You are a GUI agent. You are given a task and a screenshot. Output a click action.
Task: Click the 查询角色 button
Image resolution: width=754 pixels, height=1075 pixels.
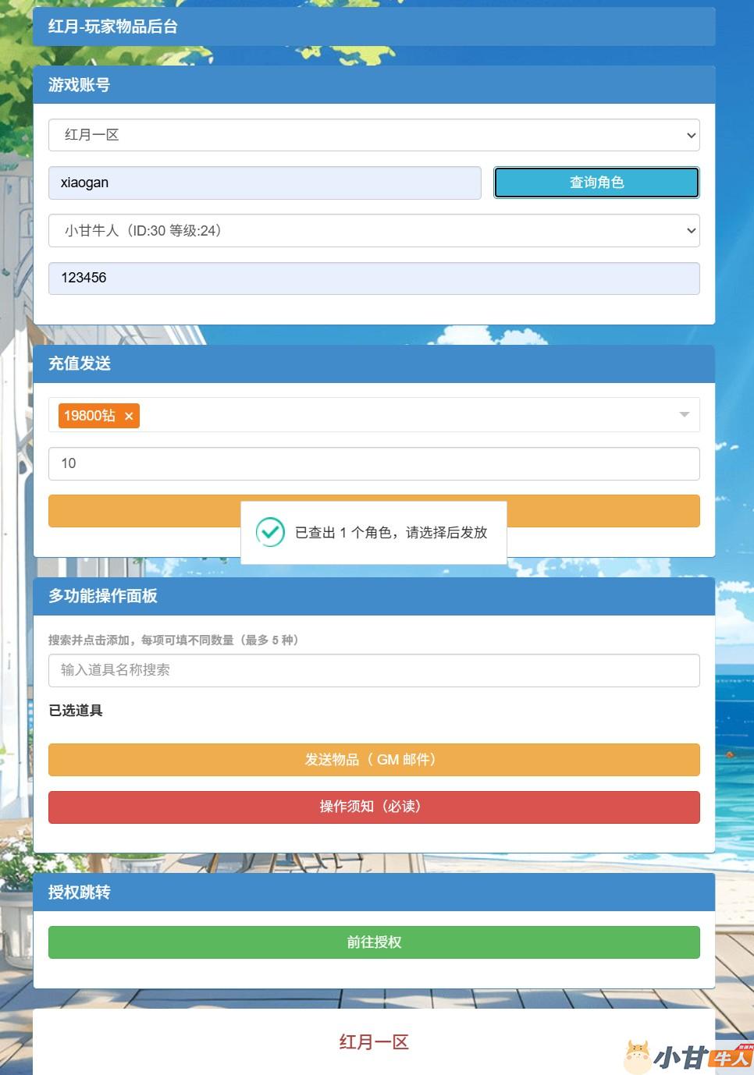[596, 183]
